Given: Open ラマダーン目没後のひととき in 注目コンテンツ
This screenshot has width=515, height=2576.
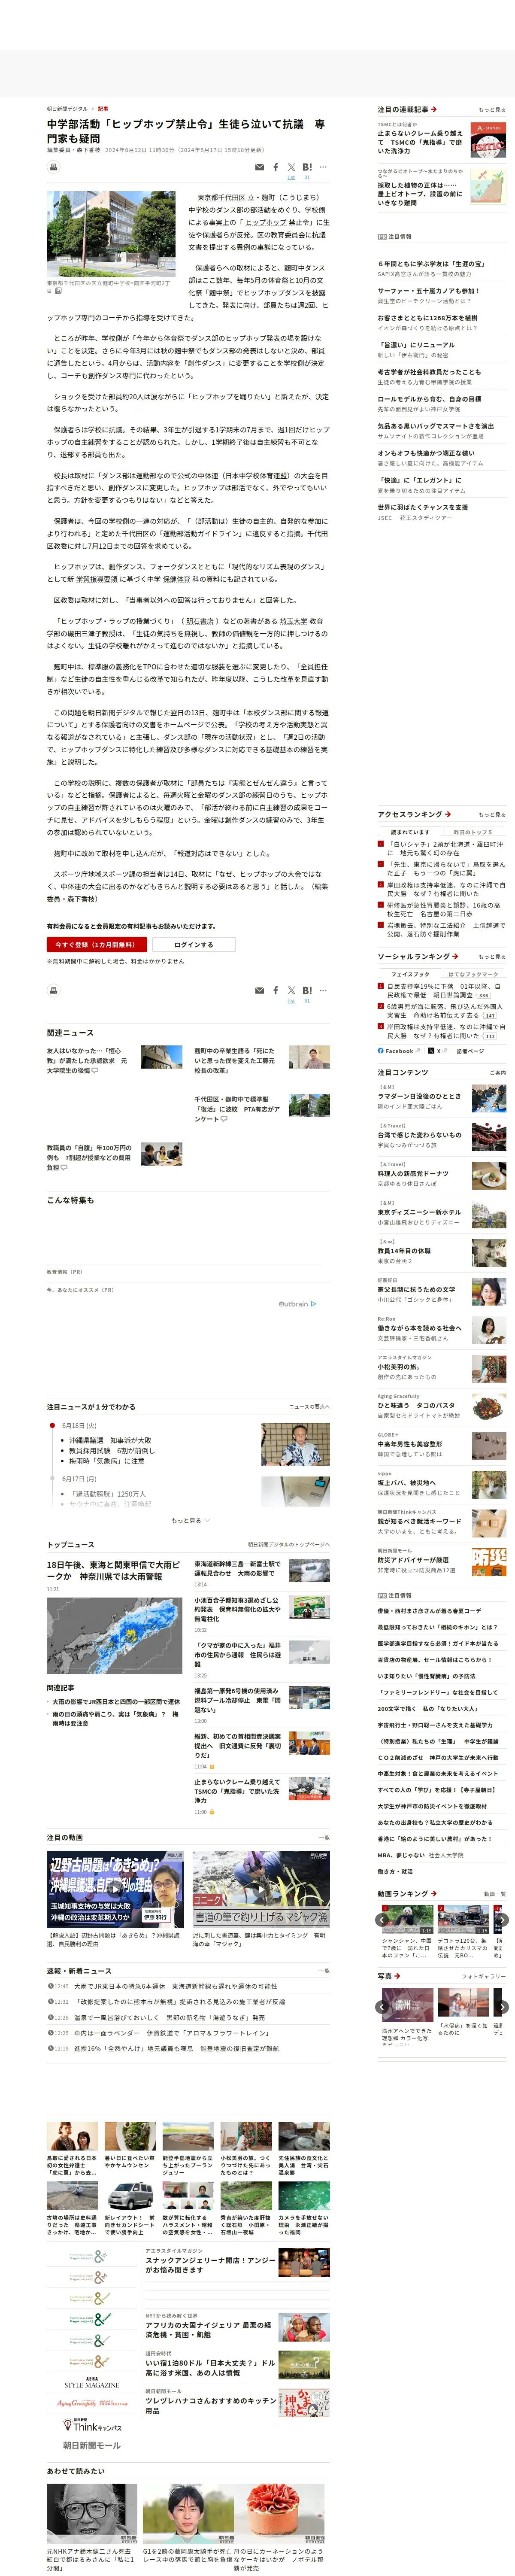Looking at the screenshot, I should (419, 1096).
